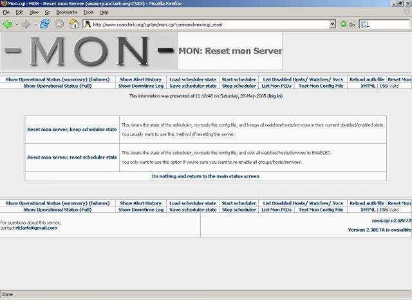Open the Back button history dropdown arrow

click(x=17, y=25)
